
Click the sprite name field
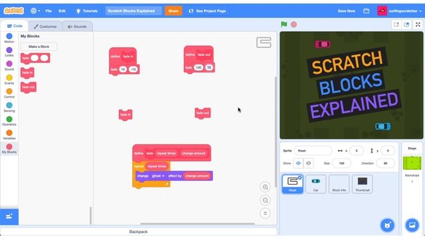[x=313, y=151]
